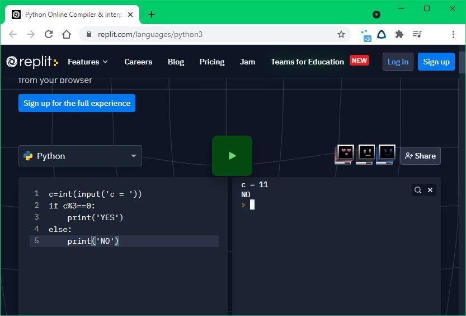
Task: Bookmark this page with the star icon
Action: point(341,34)
